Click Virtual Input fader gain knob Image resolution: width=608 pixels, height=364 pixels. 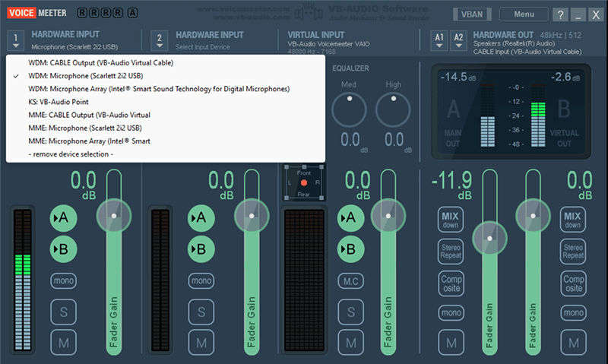point(388,216)
